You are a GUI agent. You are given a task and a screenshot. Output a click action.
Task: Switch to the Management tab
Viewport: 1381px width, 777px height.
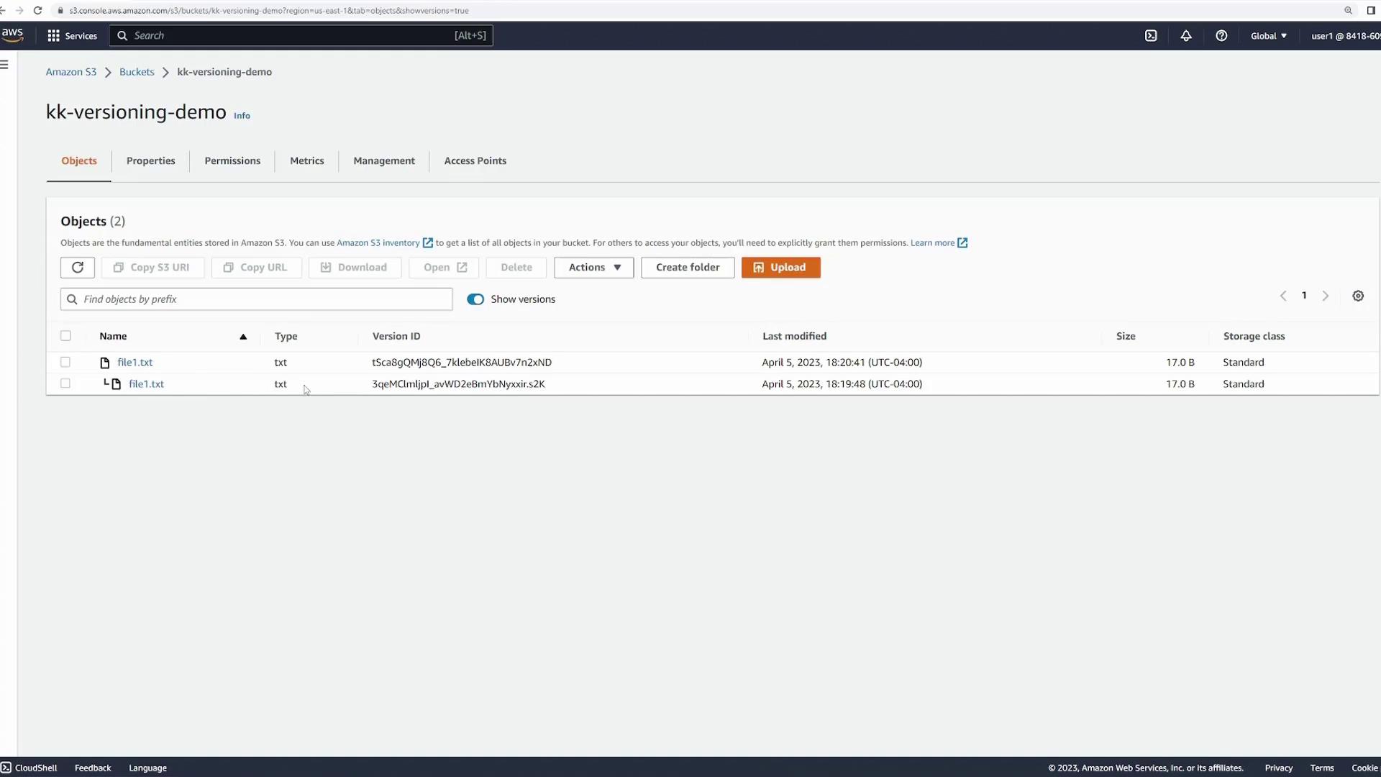[383, 161]
